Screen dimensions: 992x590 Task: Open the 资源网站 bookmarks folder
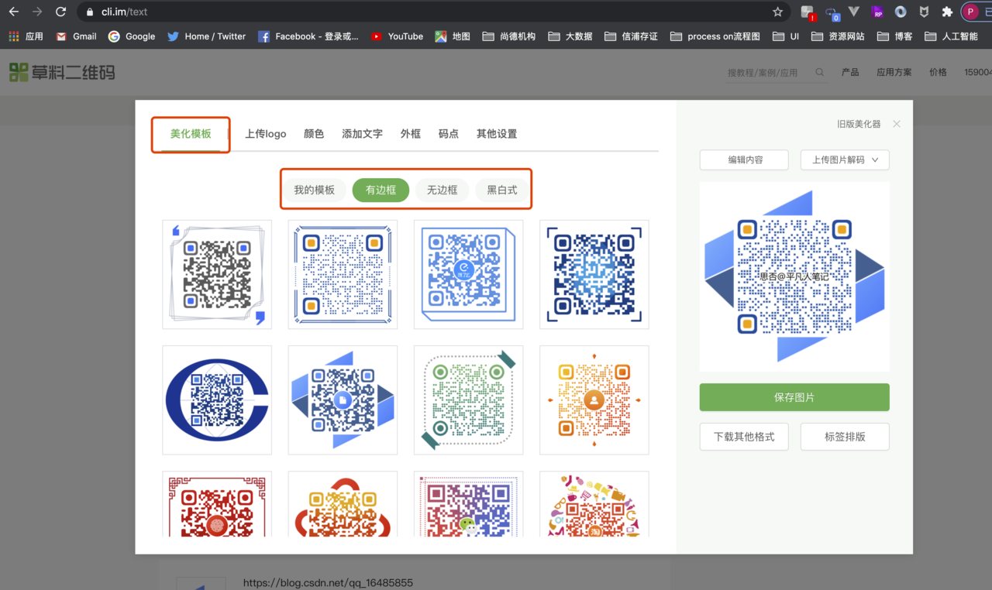[x=839, y=36]
